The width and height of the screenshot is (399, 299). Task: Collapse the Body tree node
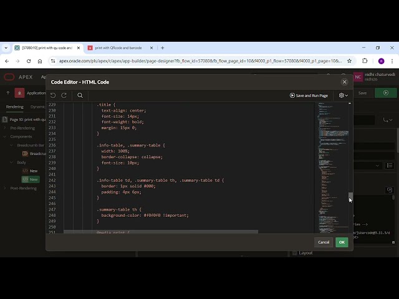click(x=11, y=162)
